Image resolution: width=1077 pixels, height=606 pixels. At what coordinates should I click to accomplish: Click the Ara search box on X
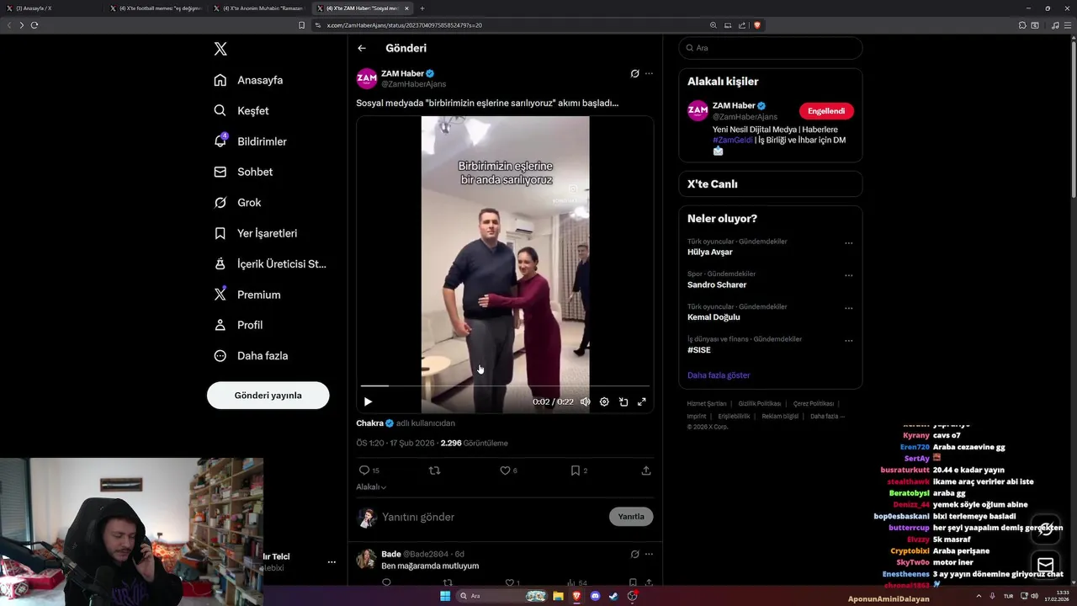770,48
